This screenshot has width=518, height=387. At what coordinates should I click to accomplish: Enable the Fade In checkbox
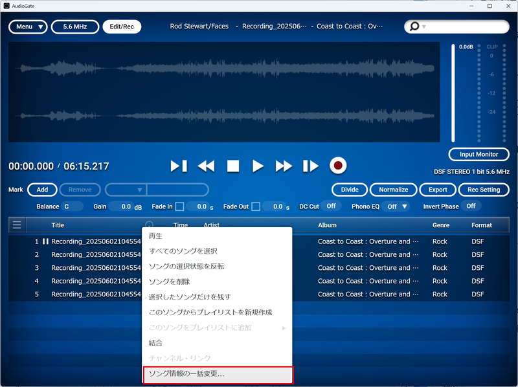coord(178,206)
